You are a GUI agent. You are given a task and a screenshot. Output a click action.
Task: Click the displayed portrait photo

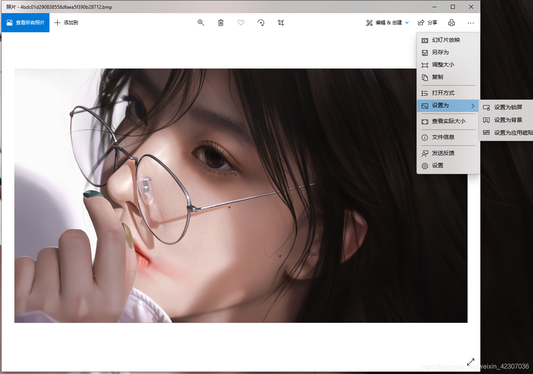[241, 196]
